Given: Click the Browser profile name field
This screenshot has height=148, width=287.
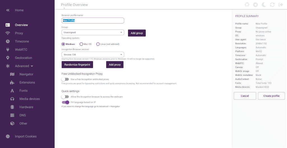Looking at the screenshot, I should coord(93,21).
